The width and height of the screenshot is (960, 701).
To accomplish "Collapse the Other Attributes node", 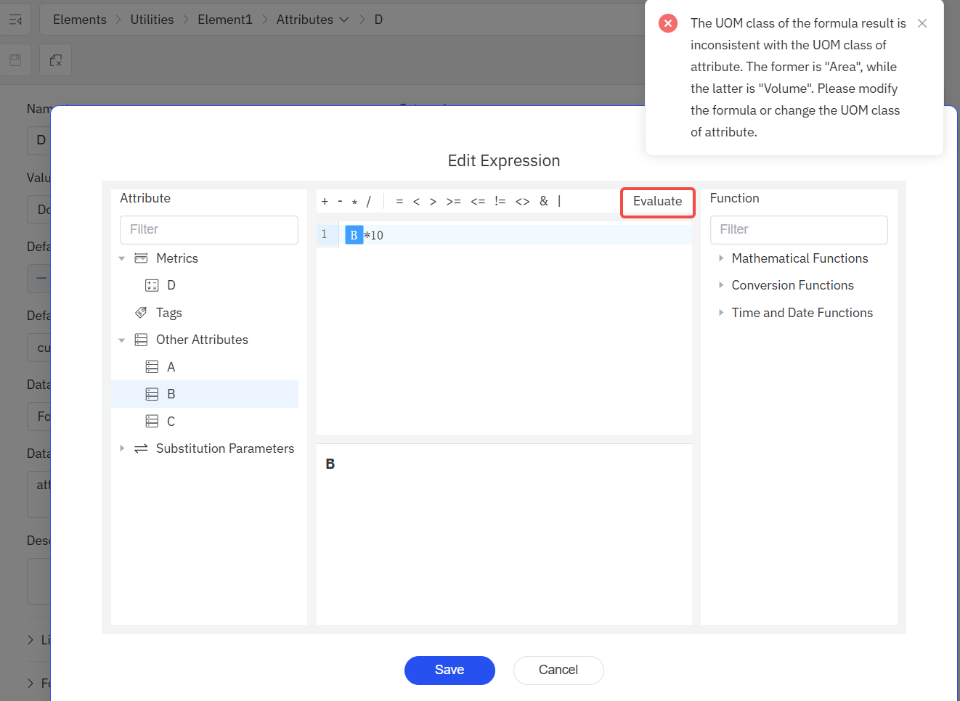I will (122, 340).
